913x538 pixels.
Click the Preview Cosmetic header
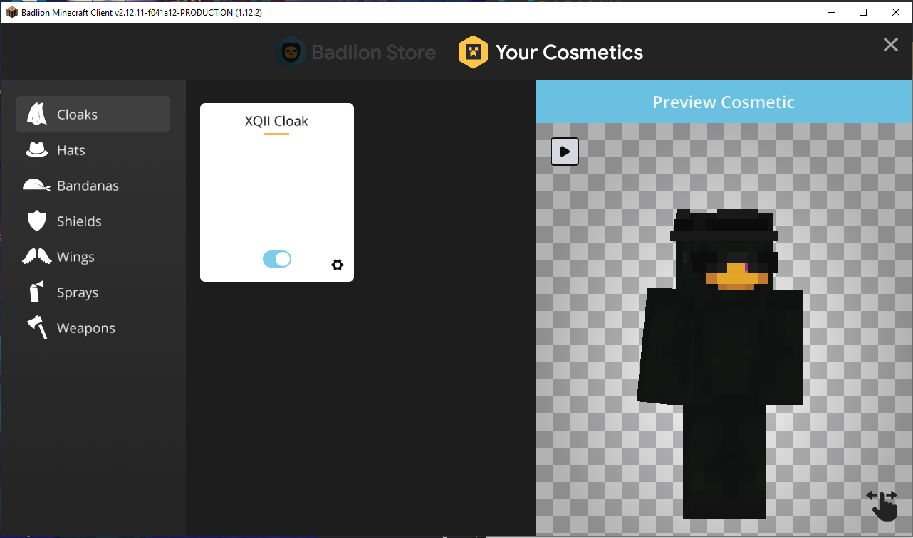click(724, 102)
